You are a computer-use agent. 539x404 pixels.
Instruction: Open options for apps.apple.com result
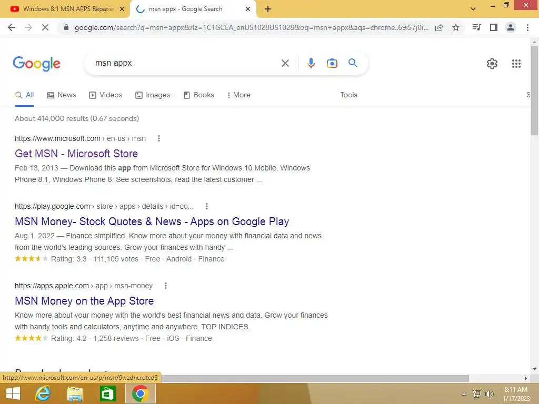[x=166, y=286]
